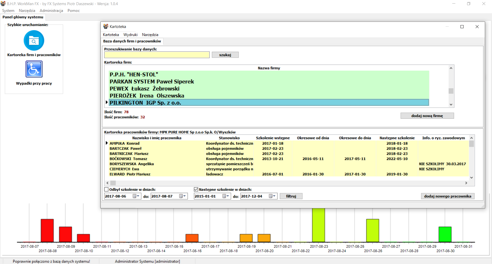
Task: Select company P.P.H. "HEN-STOL"
Action: tap(269, 75)
